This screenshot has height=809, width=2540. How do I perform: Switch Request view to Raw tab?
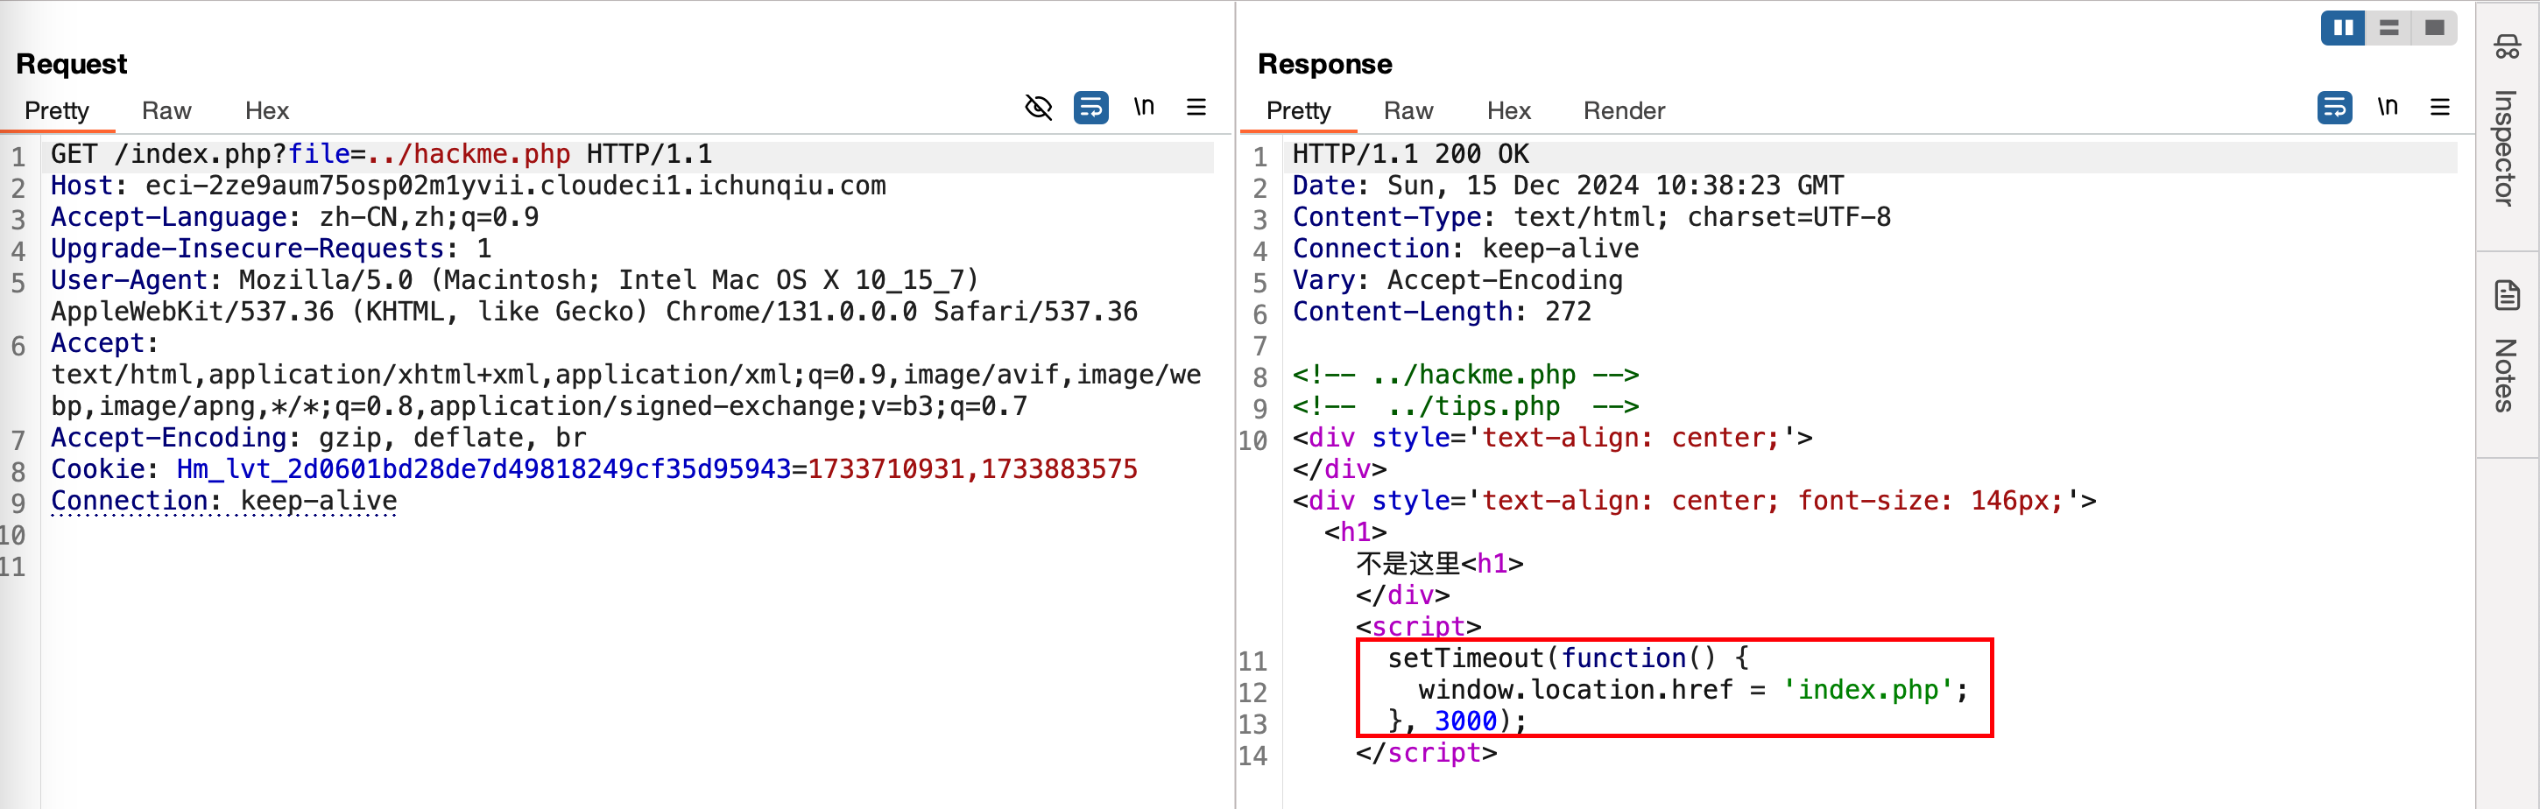(x=166, y=111)
